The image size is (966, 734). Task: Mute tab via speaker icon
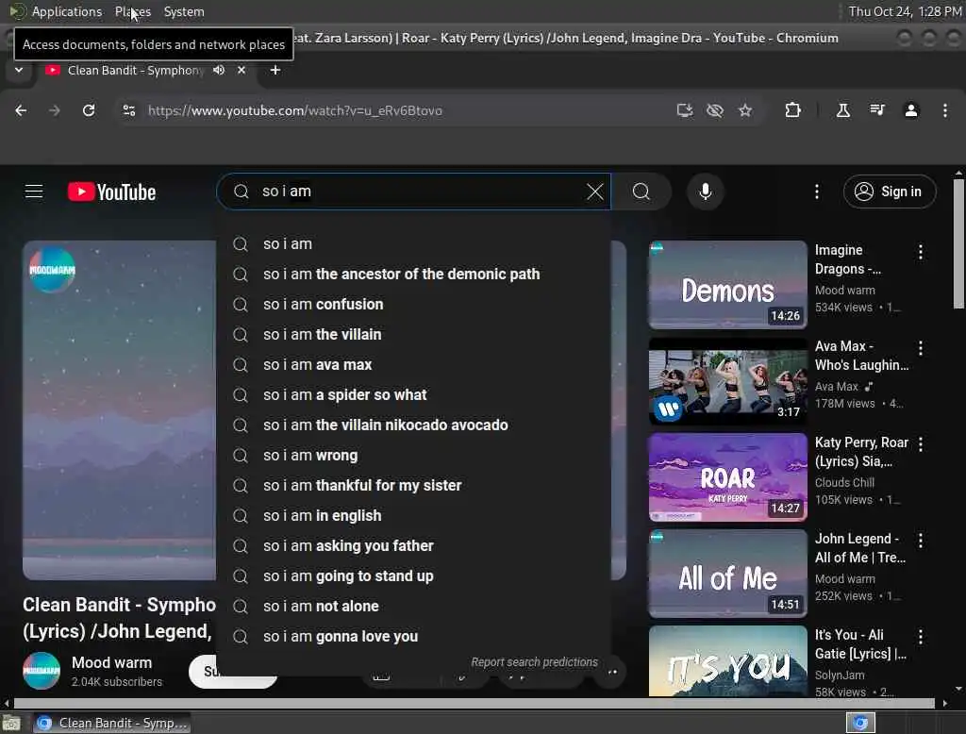click(219, 70)
